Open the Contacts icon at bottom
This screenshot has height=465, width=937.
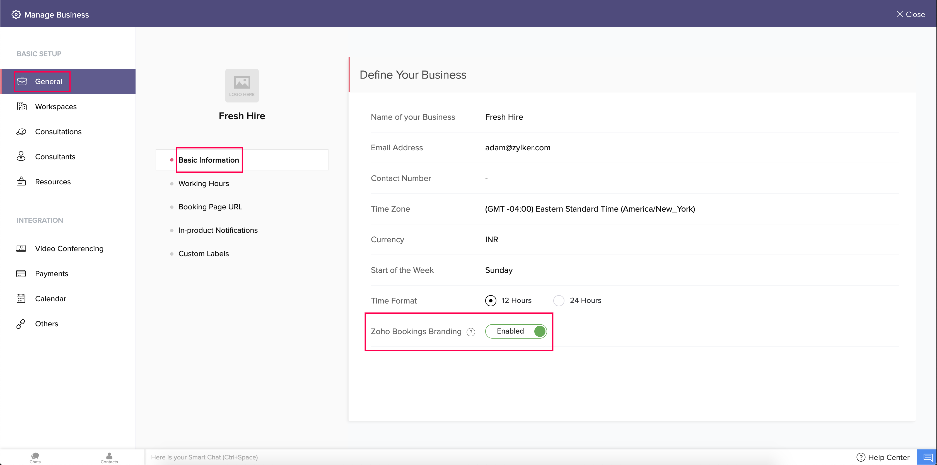click(x=109, y=457)
